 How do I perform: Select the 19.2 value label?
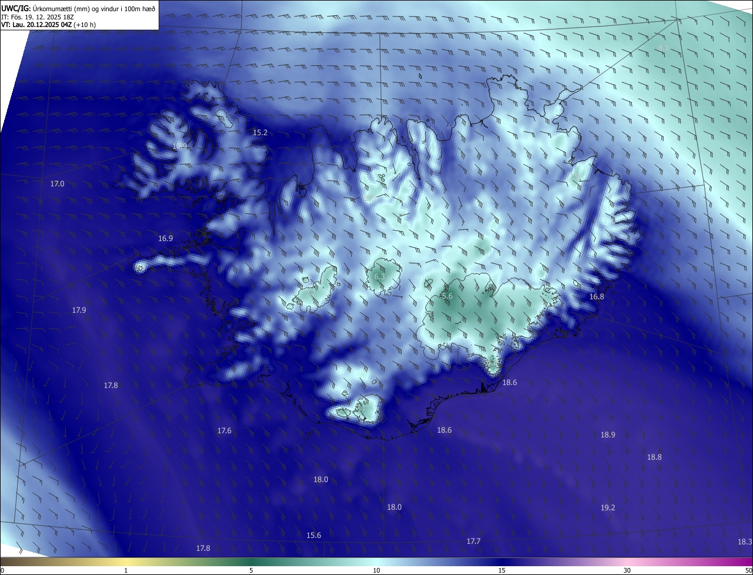(608, 508)
